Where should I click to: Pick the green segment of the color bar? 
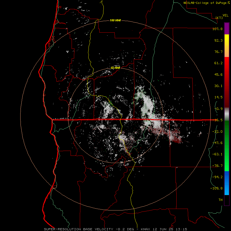[x=227, y=146]
